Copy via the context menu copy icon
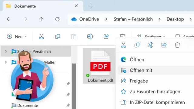194x109 pixels. (x=137, y=45)
